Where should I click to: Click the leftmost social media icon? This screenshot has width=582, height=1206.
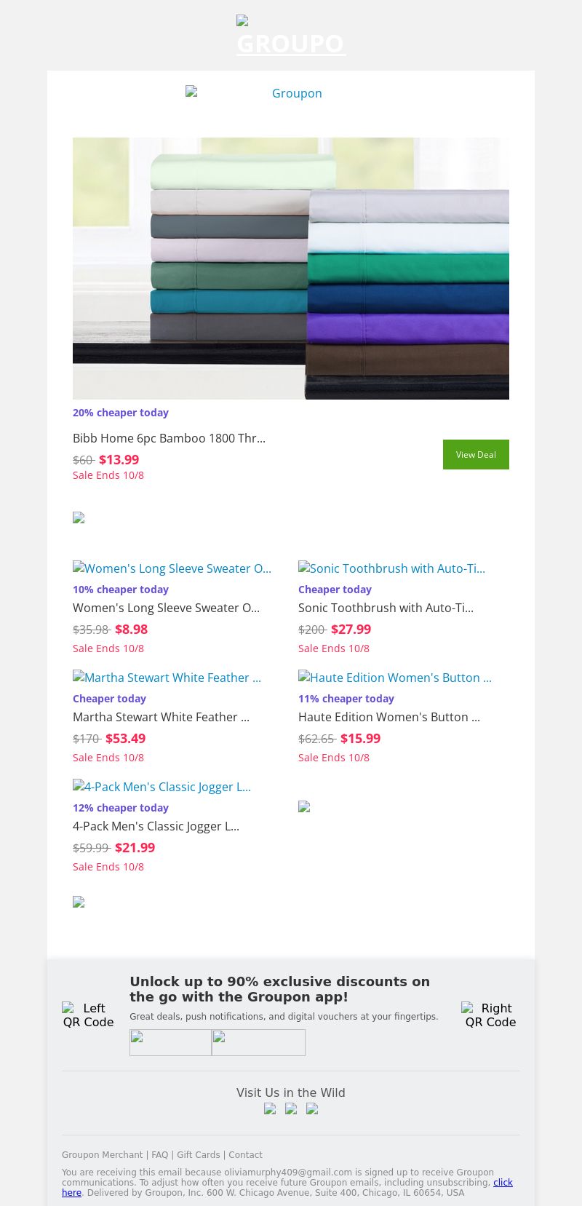(x=270, y=1109)
